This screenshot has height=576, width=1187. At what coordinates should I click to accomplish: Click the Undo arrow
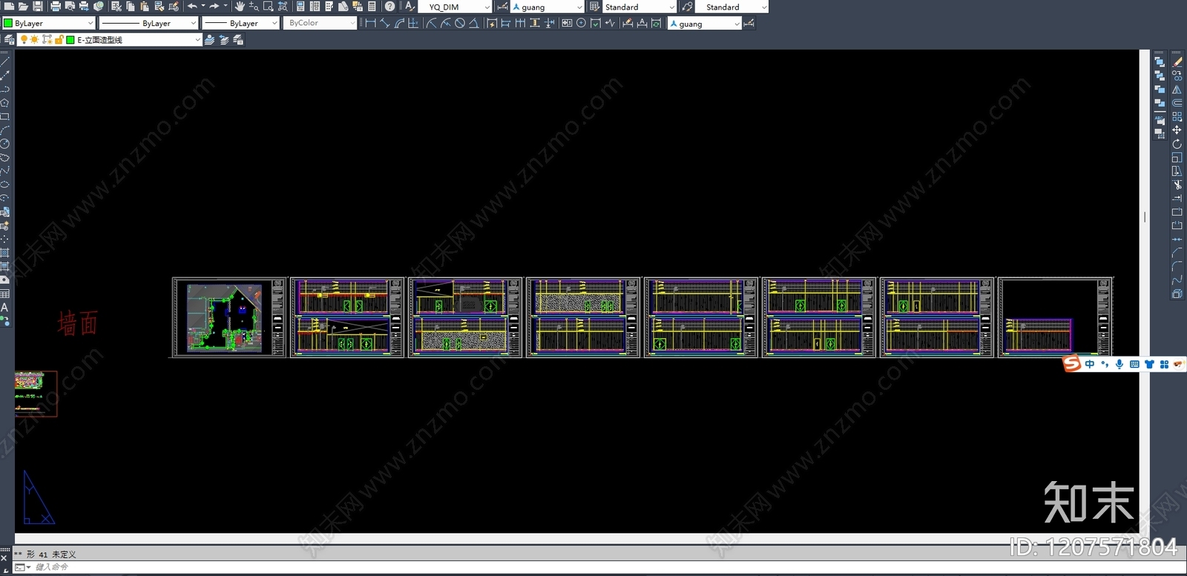pyautogui.click(x=192, y=6)
